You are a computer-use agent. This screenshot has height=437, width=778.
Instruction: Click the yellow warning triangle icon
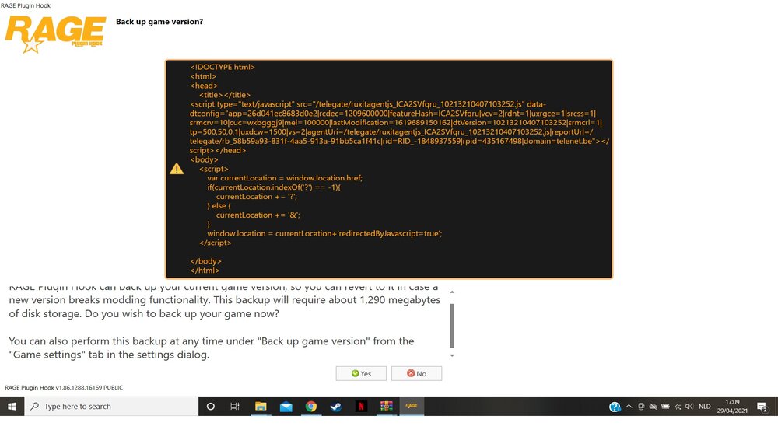click(177, 170)
